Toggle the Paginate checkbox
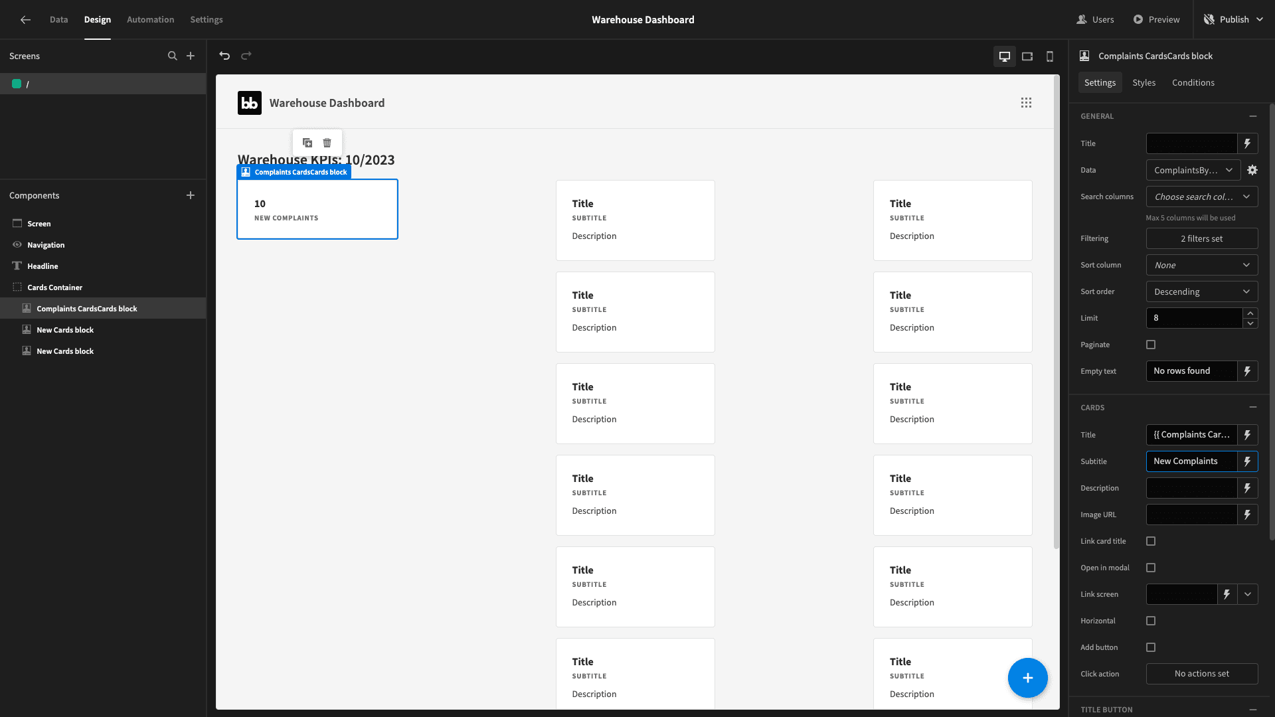The width and height of the screenshot is (1275, 717). 1151,345
